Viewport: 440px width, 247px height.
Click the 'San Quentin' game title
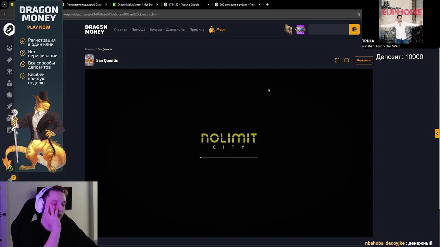pyautogui.click(x=107, y=60)
